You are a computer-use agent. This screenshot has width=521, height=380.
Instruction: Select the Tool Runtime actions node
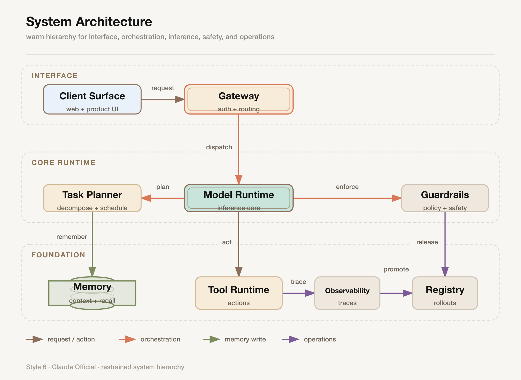click(239, 293)
